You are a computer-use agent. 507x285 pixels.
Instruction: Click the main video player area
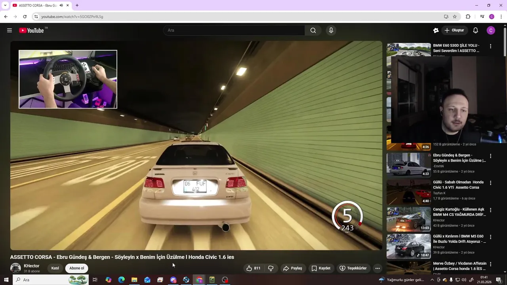196,145
